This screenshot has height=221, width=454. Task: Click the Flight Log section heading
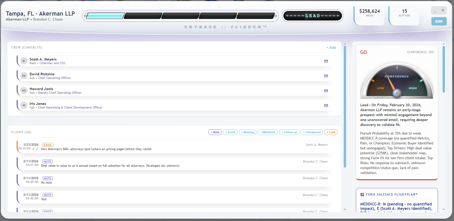pos(21,132)
